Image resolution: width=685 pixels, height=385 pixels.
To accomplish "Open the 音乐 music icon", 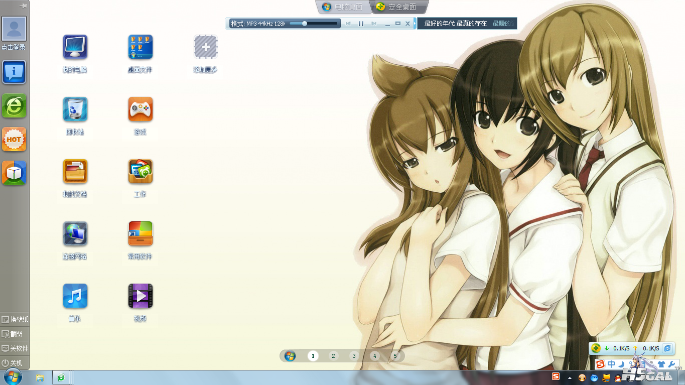I will click(75, 296).
